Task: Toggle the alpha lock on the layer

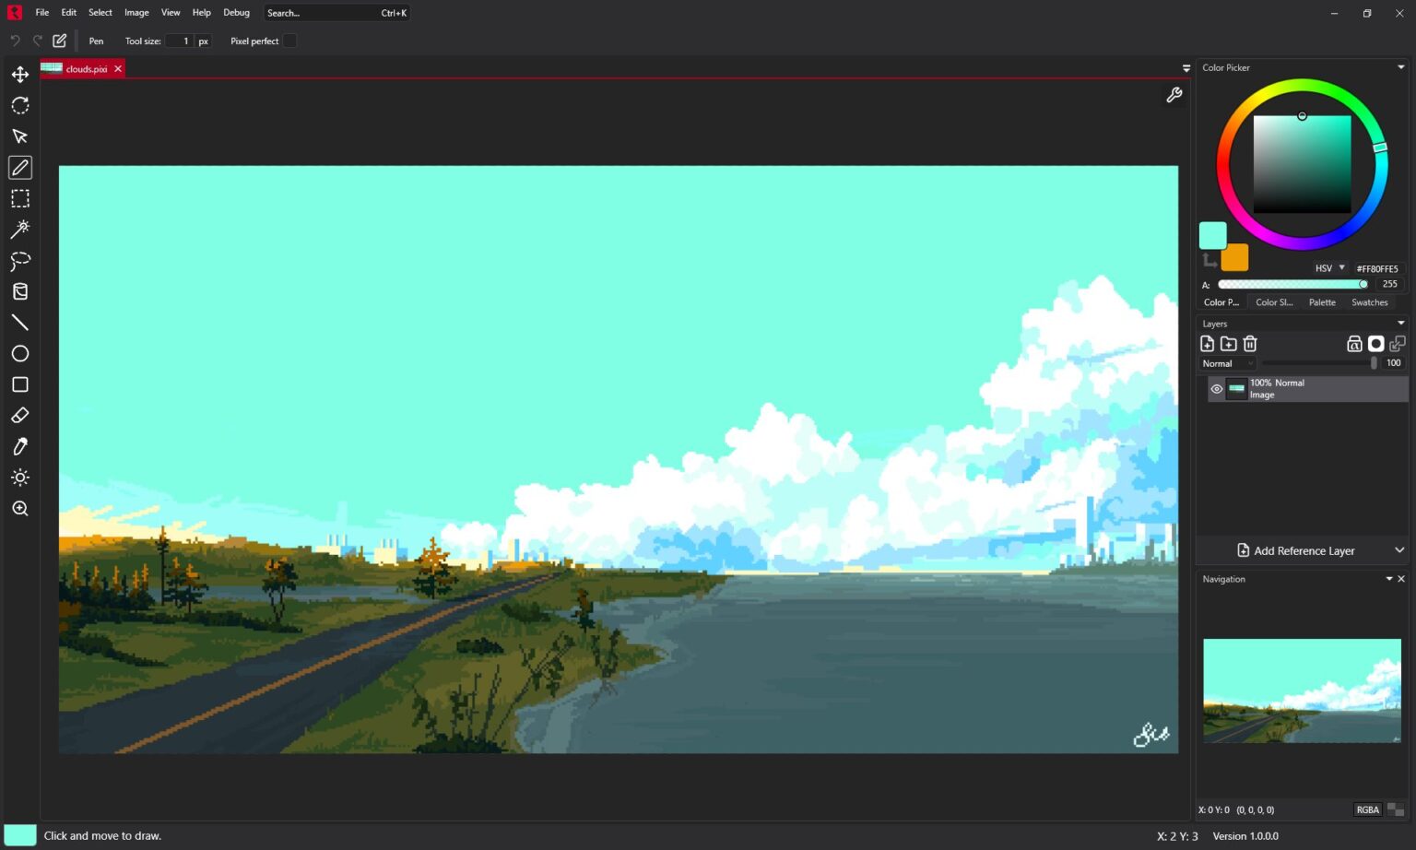Action: (1354, 343)
